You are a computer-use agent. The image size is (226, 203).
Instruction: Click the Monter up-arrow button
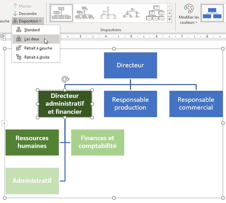(22, 6)
